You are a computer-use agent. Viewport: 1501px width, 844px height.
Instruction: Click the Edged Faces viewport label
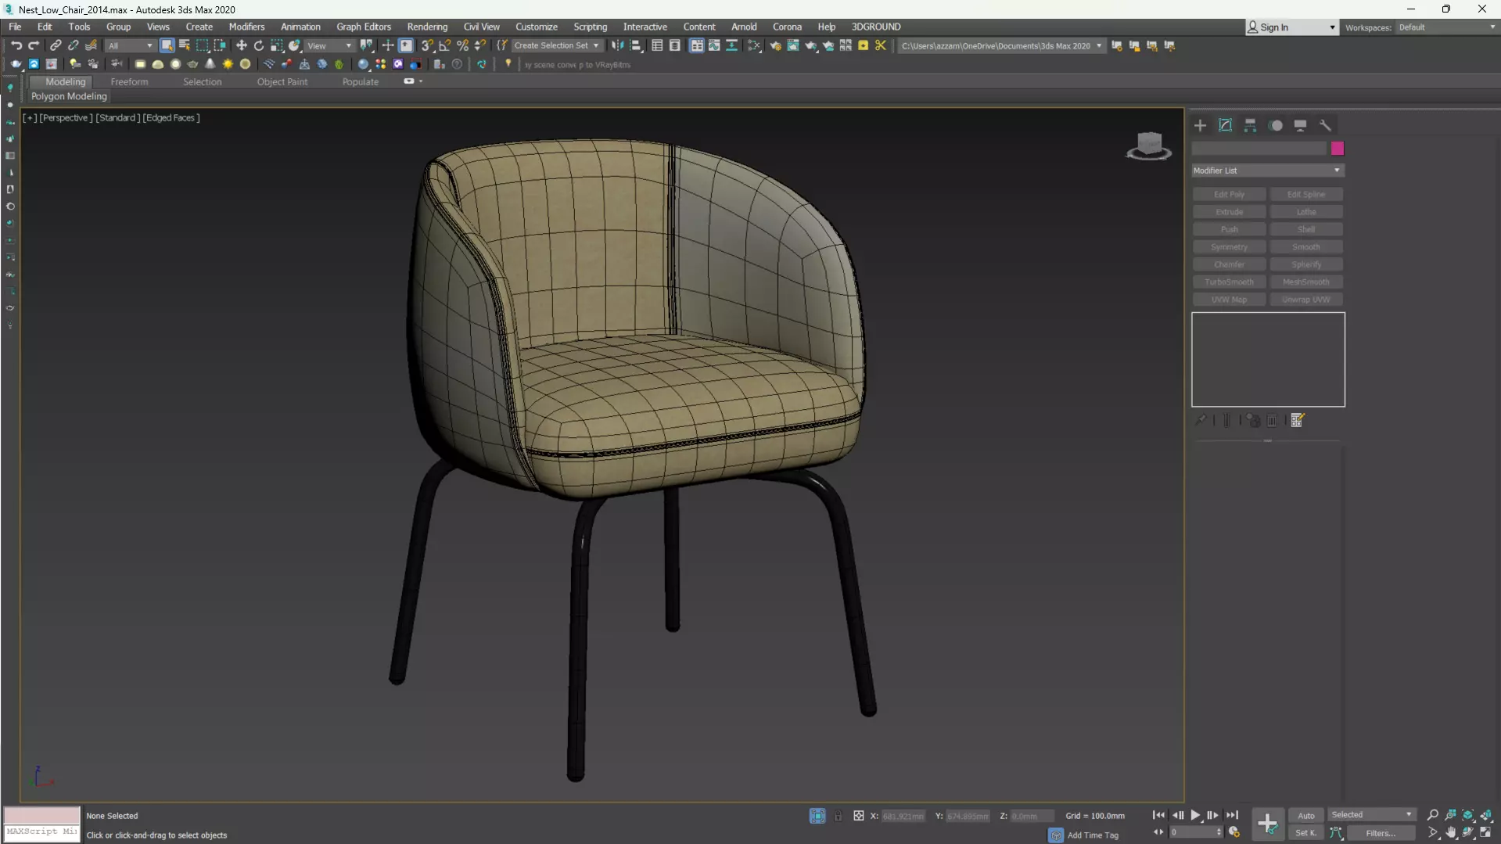[171, 118]
